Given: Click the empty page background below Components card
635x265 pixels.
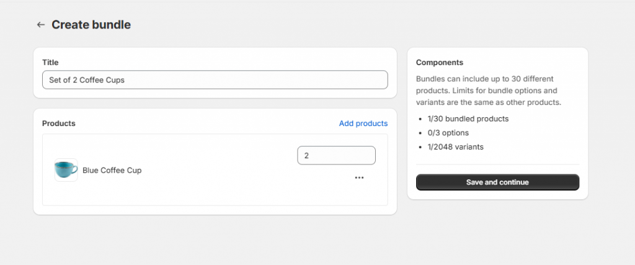Looking at the screenshot, I should [497, 233].
